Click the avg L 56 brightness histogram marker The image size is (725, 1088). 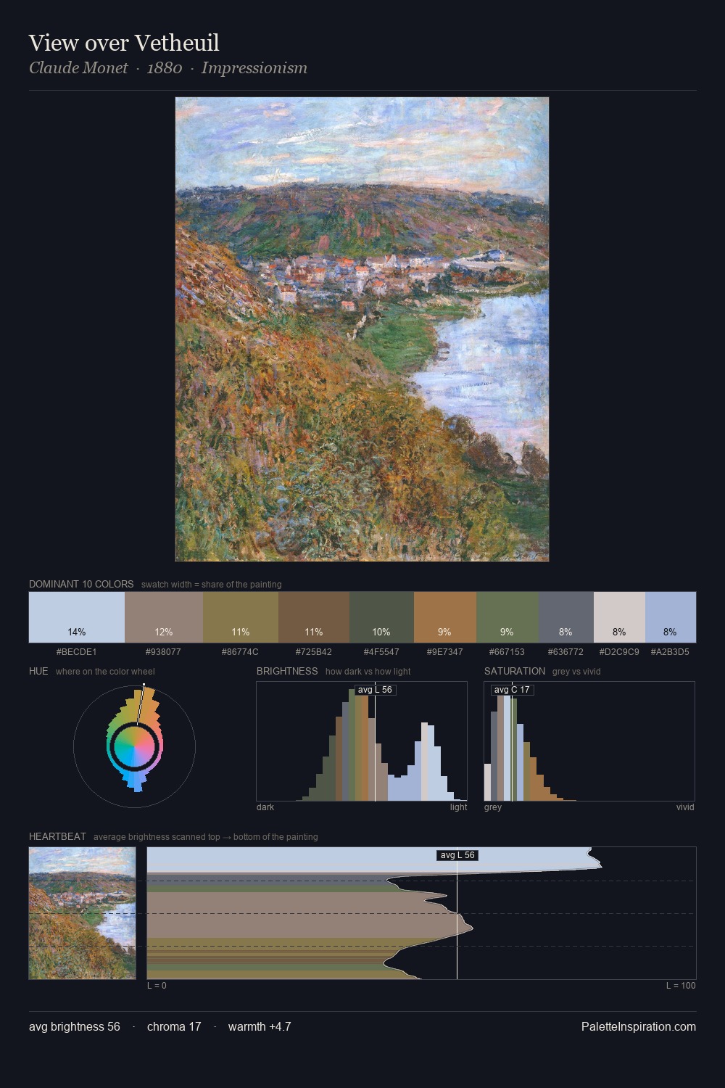[375, 690]
